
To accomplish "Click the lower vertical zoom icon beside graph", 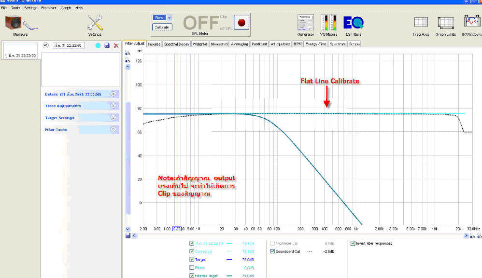I will [x=128, y=60].
